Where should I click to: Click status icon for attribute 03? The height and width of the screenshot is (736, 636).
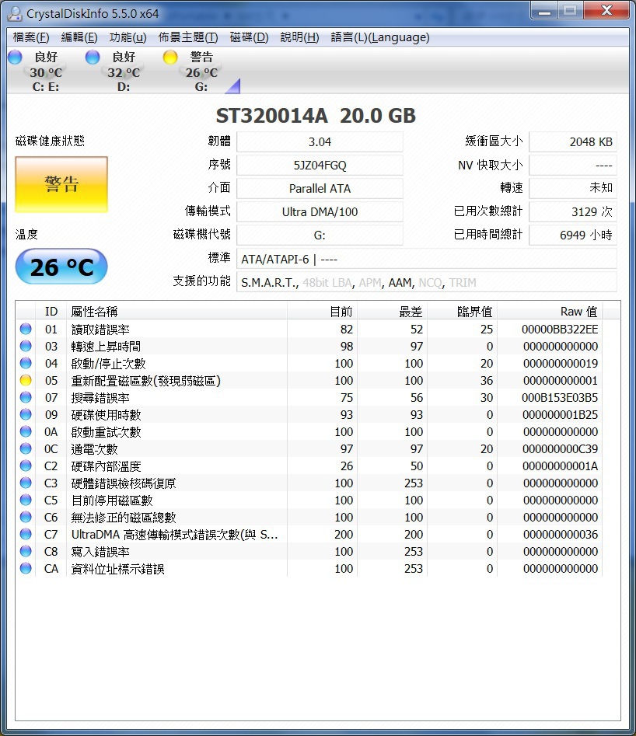[26, 346]
